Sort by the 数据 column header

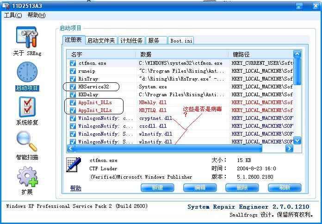coord(182,55)
